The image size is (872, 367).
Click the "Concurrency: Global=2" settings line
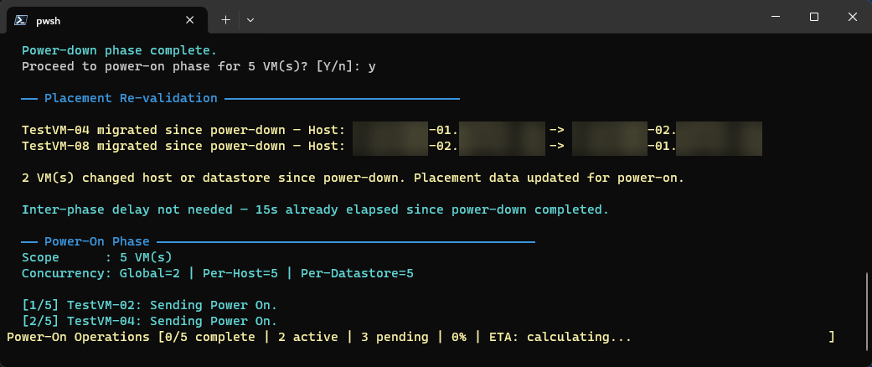pyautogui.click(x=218, y=273)
